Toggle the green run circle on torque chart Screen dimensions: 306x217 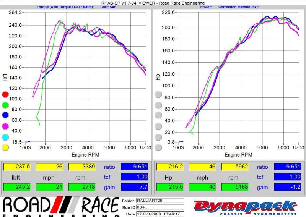[x=5, y=105]
